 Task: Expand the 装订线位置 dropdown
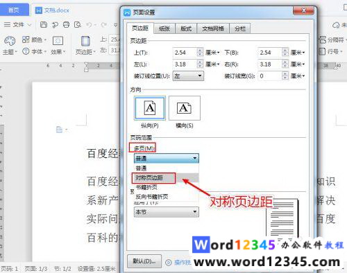pyautogui.click(x=188, y=76)
